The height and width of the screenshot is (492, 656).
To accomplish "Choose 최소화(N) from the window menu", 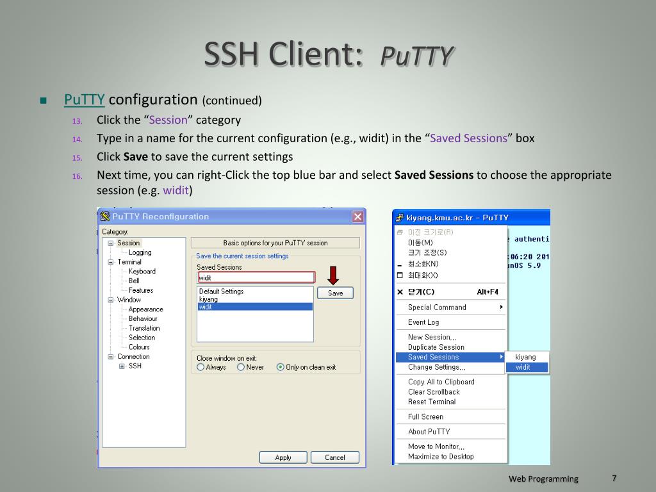I will coord(450,264).
